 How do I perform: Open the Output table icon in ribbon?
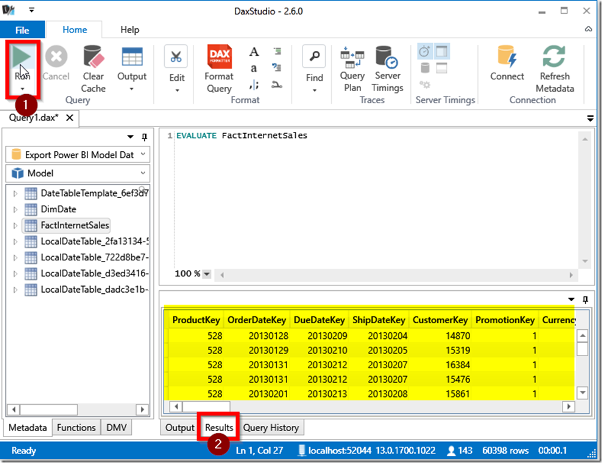132,56
